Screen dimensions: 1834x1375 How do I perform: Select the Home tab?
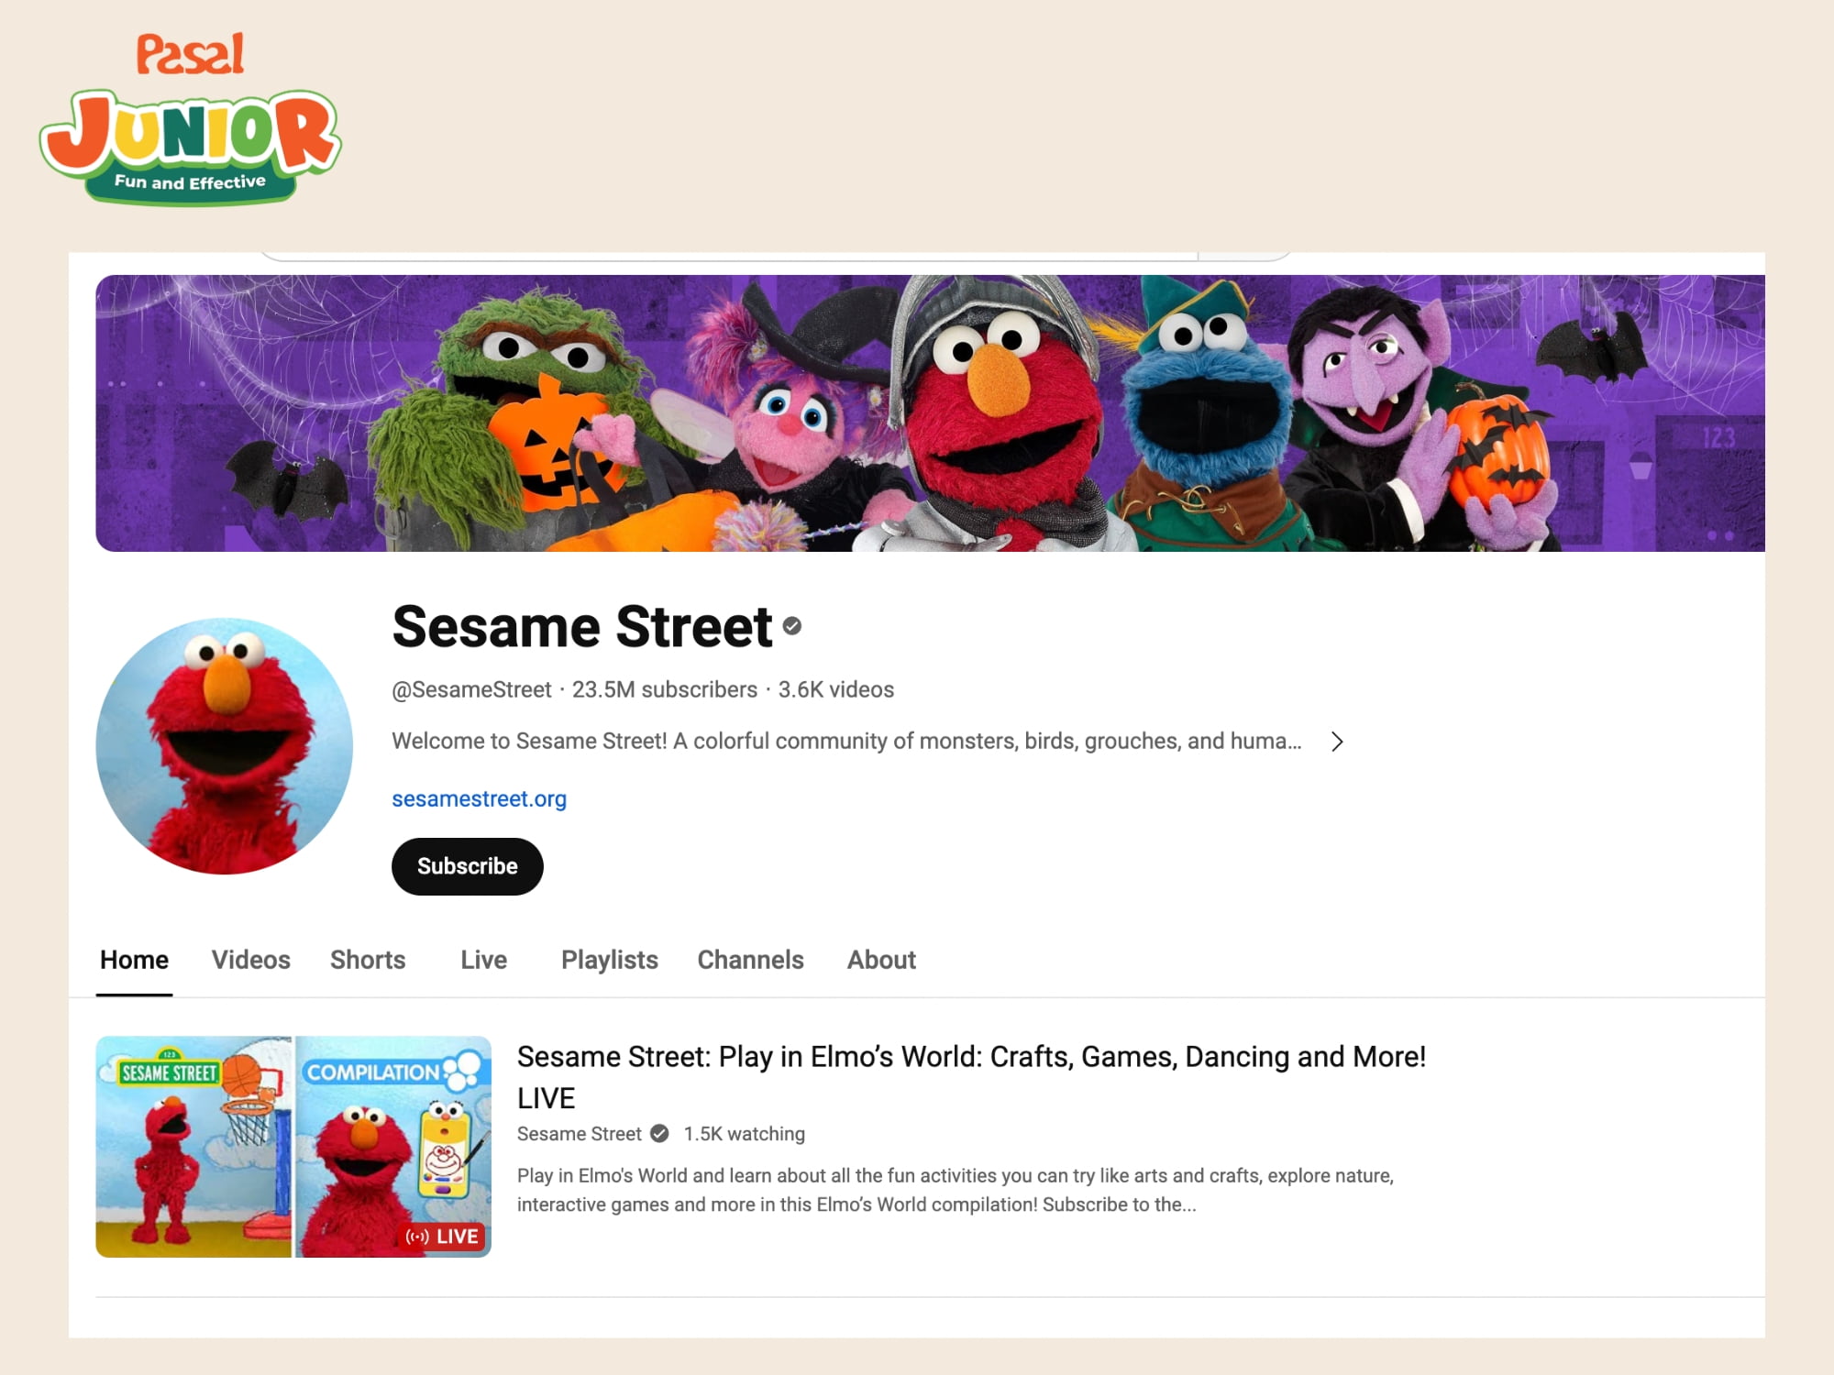(134, 960)
